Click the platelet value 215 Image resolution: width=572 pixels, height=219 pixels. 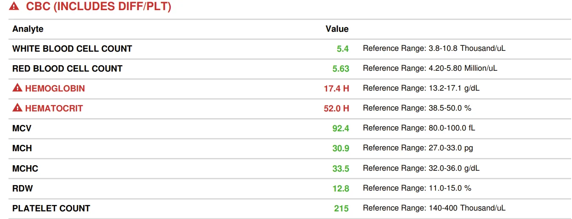click(x=341, y=208)
